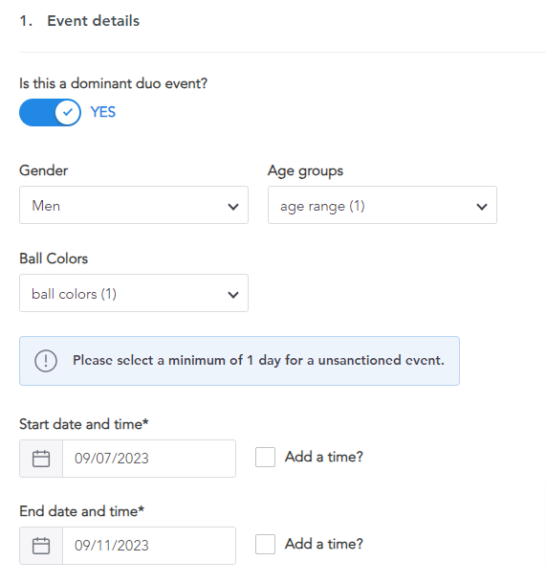Click the end date field 09/11/2023
546x584 pixels.
(x=149, y=546)
